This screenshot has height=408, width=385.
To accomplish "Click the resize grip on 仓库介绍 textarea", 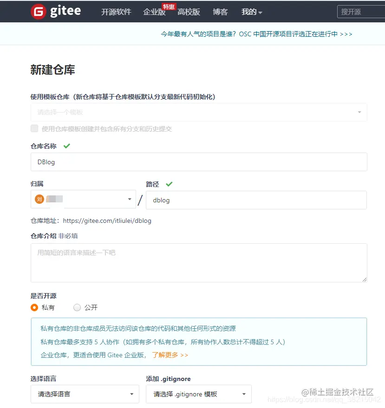I will pyautogui.click(x=364, y=279).
